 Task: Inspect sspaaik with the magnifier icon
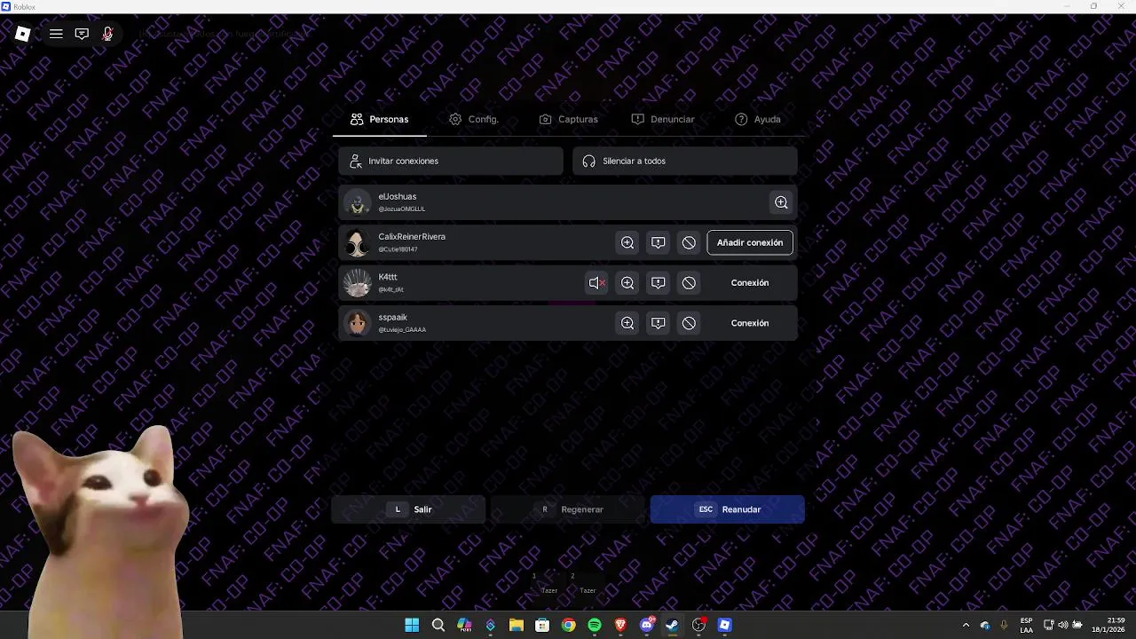(627, 323)
